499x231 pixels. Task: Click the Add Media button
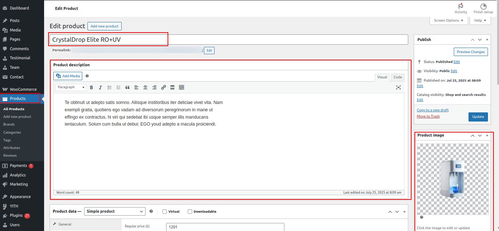click(68, 76)
